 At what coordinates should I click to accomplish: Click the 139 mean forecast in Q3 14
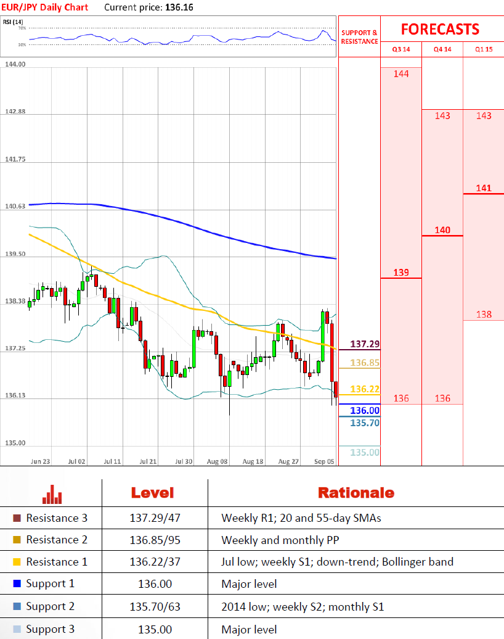coord(401,272)
